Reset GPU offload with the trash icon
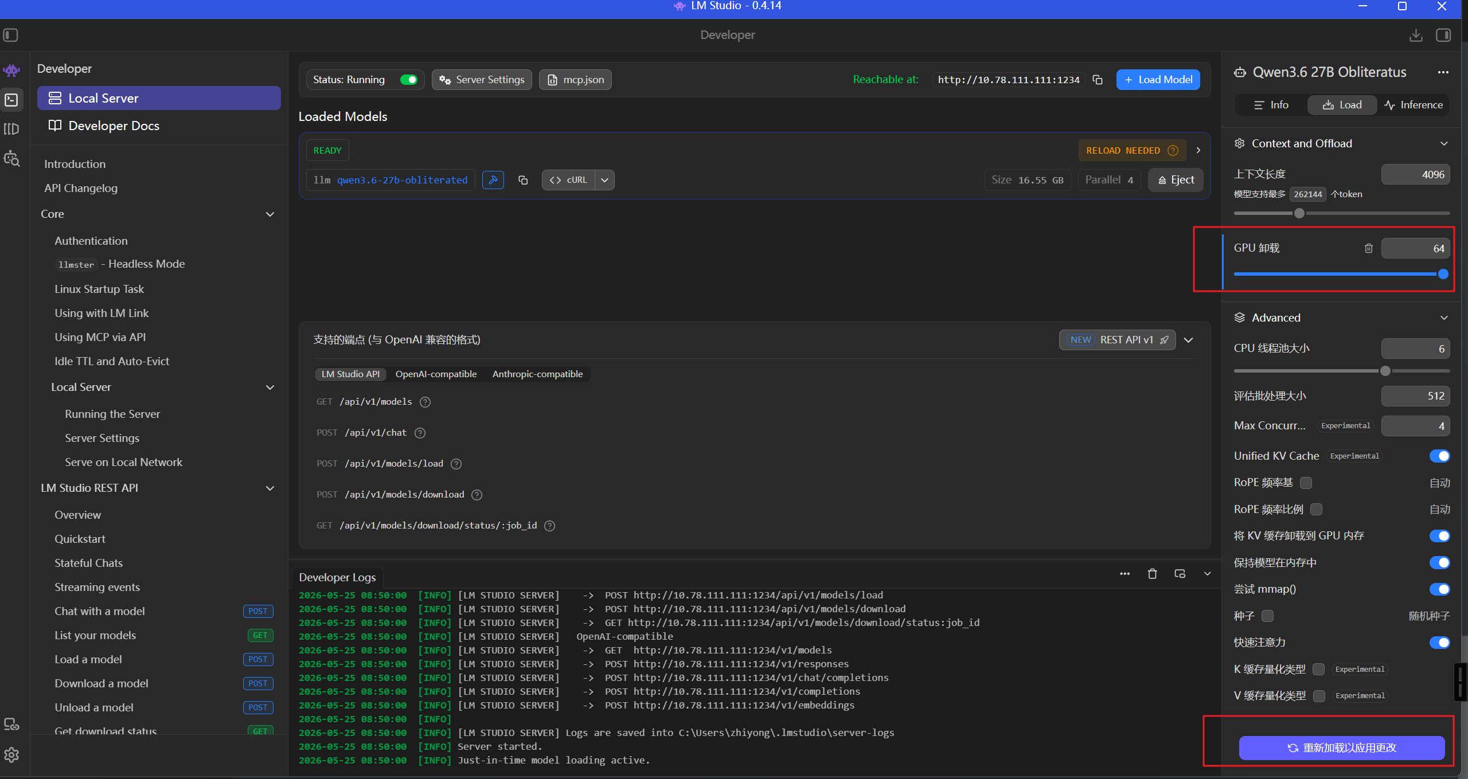 pos(1369,248)
